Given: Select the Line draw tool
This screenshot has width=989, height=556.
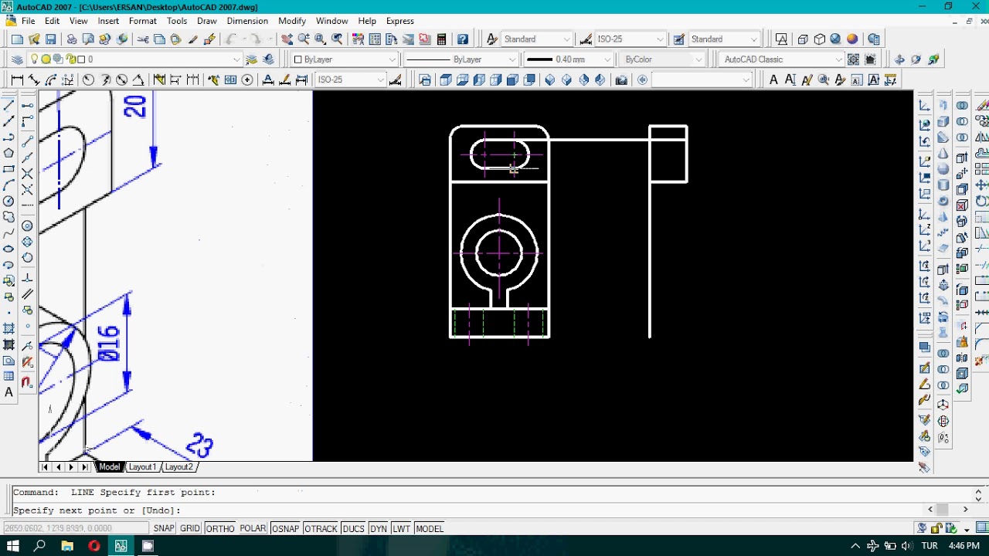Looking at the screenshot, I should point(9,105).
